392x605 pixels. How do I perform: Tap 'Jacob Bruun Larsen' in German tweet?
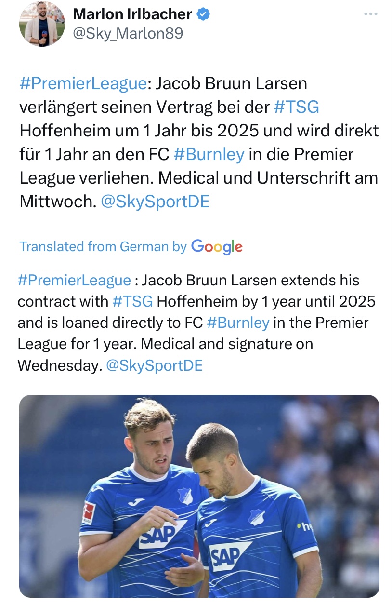tap(231, 83)
